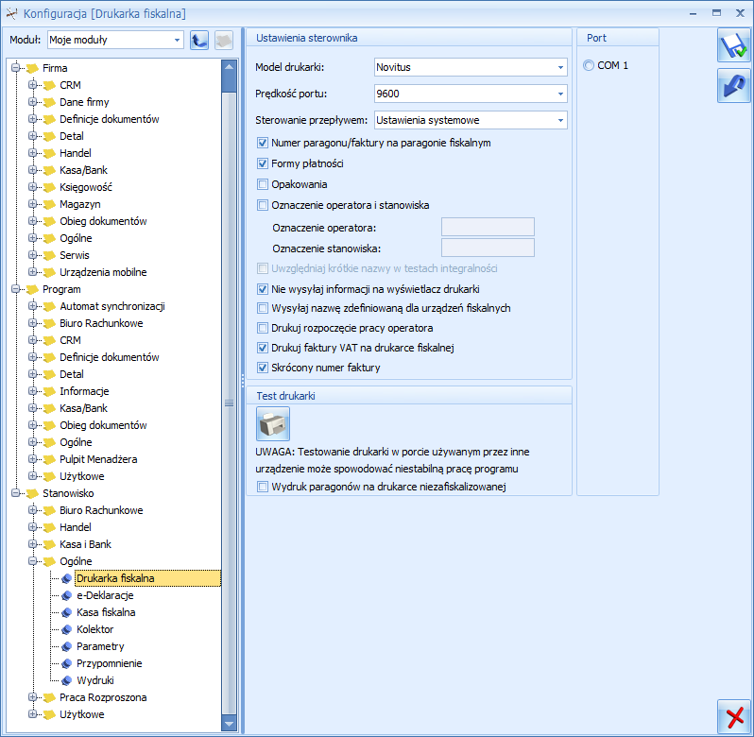This screenshot has width=754, height=737.
Task: Click the Kasa fiskalna item icon
Action: (x=67, y=612)
